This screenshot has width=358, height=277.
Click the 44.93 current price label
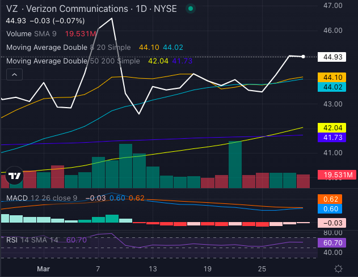(x=332, y=57)
